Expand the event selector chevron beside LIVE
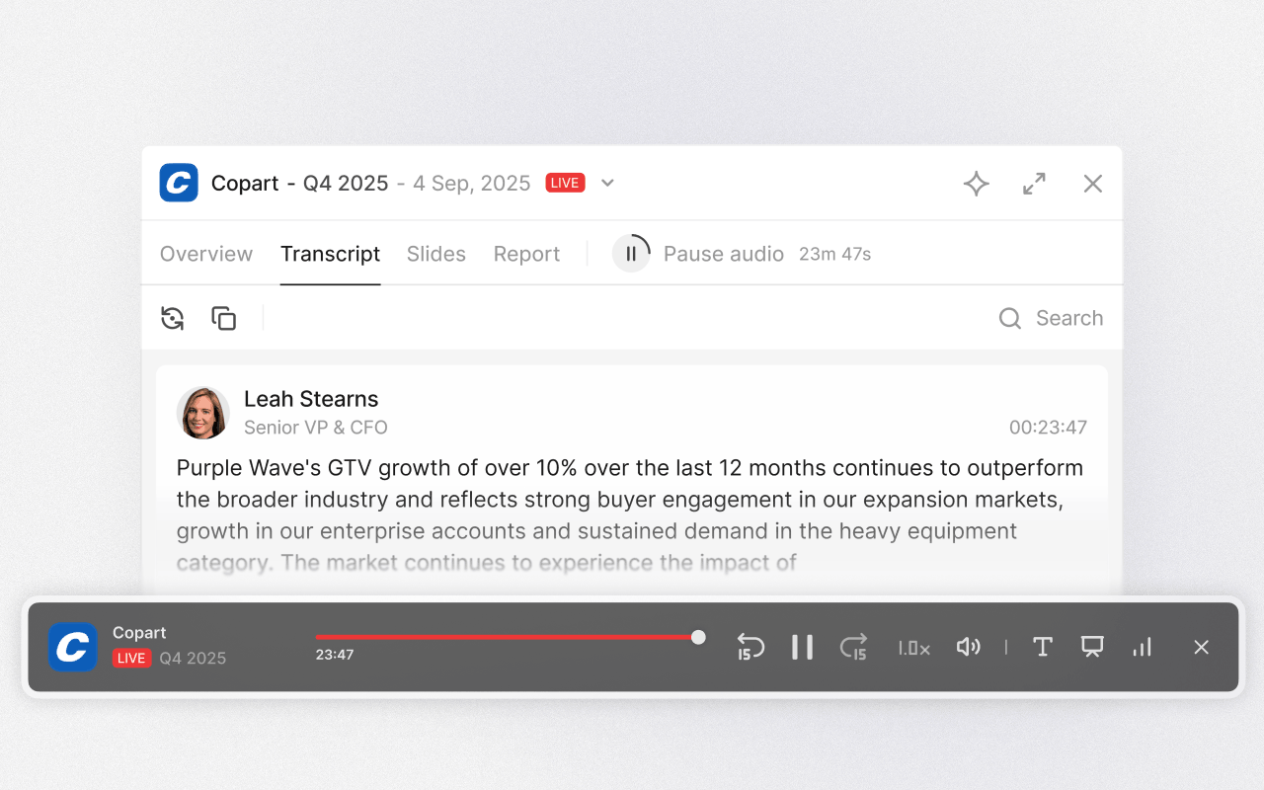Image resolution: width=1264 pixels, height=790 pixels. pos(608,183)
